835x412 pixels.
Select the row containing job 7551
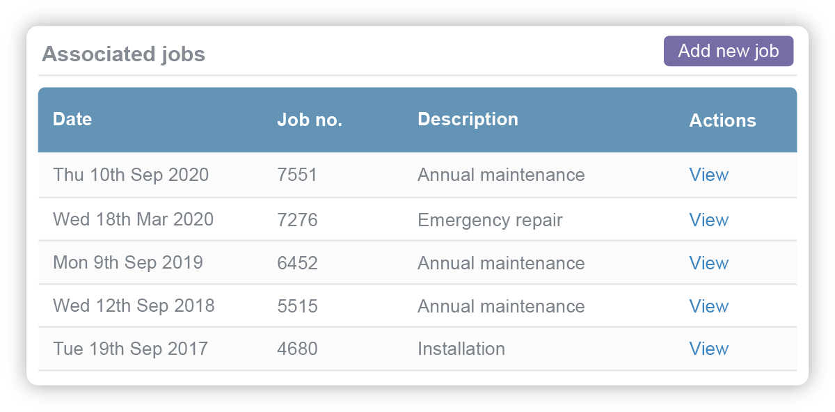point(299,175)
